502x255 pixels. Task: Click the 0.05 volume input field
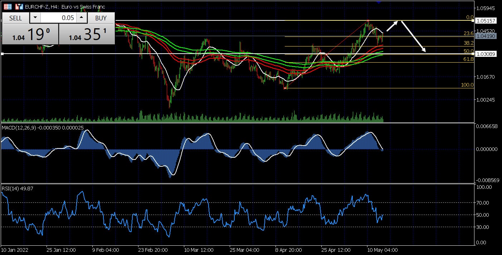point(58,18)
